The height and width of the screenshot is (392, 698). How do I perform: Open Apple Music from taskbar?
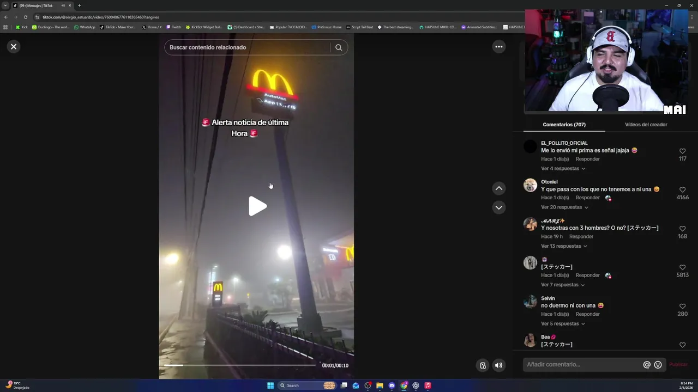(x=428, y=385)
